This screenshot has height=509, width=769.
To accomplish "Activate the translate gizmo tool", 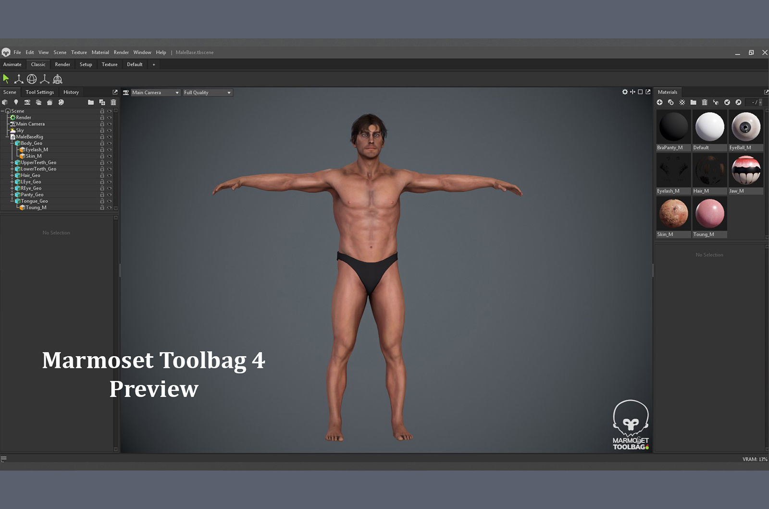I will point(19,79).
